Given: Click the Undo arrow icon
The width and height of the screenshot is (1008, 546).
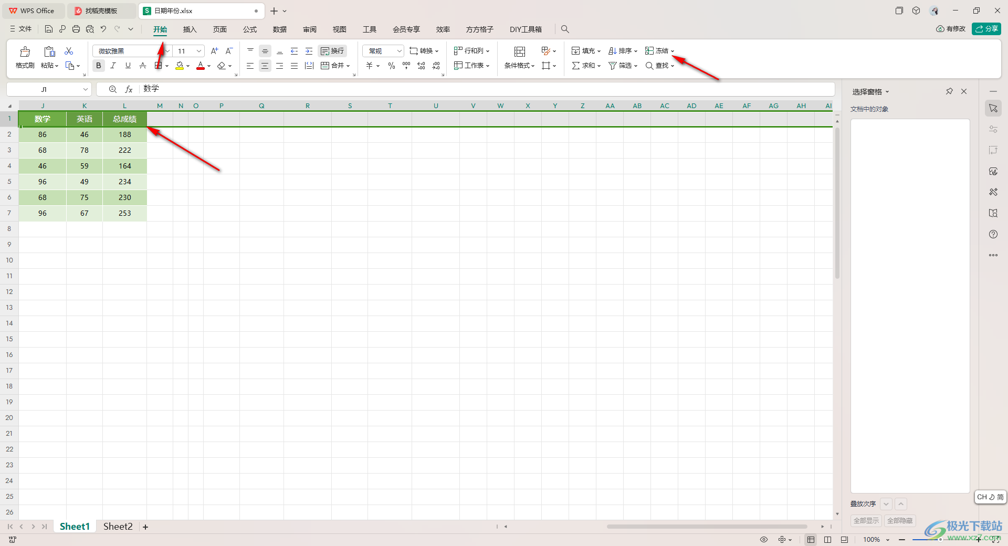Looking at the screenshot, I should click(x=103, y=29).
